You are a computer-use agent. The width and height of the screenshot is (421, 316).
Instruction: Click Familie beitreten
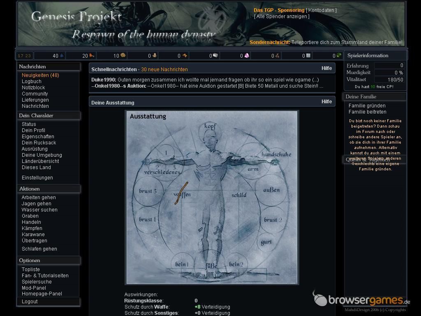[367, 112]
